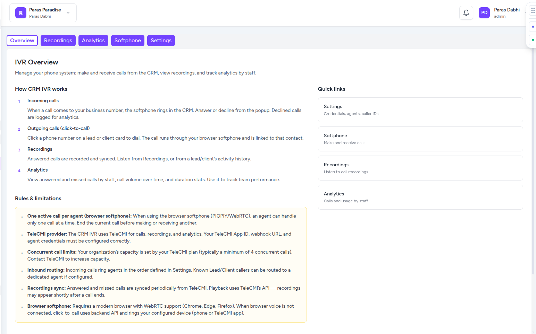
Task: Click the 'Concurrent call limits:' rule text
Action: point(52,252)
